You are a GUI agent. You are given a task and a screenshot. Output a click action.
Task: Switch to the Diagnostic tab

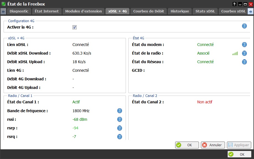(19, 11)
